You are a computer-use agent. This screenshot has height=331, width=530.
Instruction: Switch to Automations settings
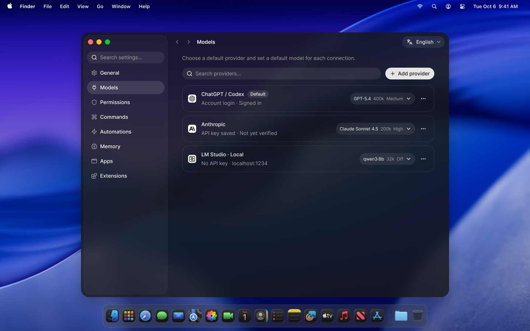click(x=126, y=132)
